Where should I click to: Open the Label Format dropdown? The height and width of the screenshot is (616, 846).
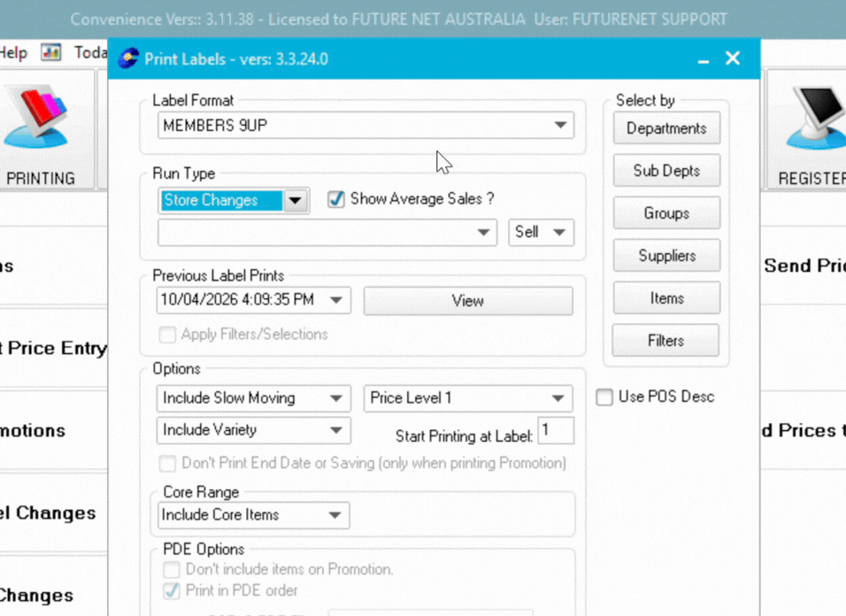pos(560,126)
